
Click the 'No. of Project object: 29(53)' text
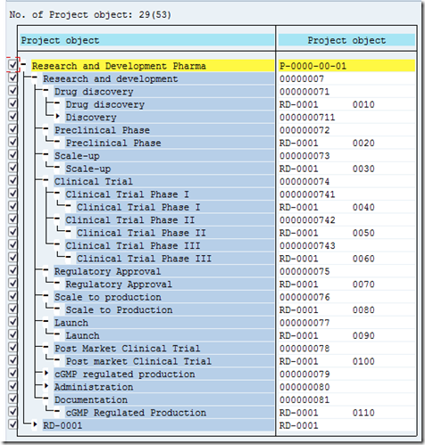click(x=90, y=14)
